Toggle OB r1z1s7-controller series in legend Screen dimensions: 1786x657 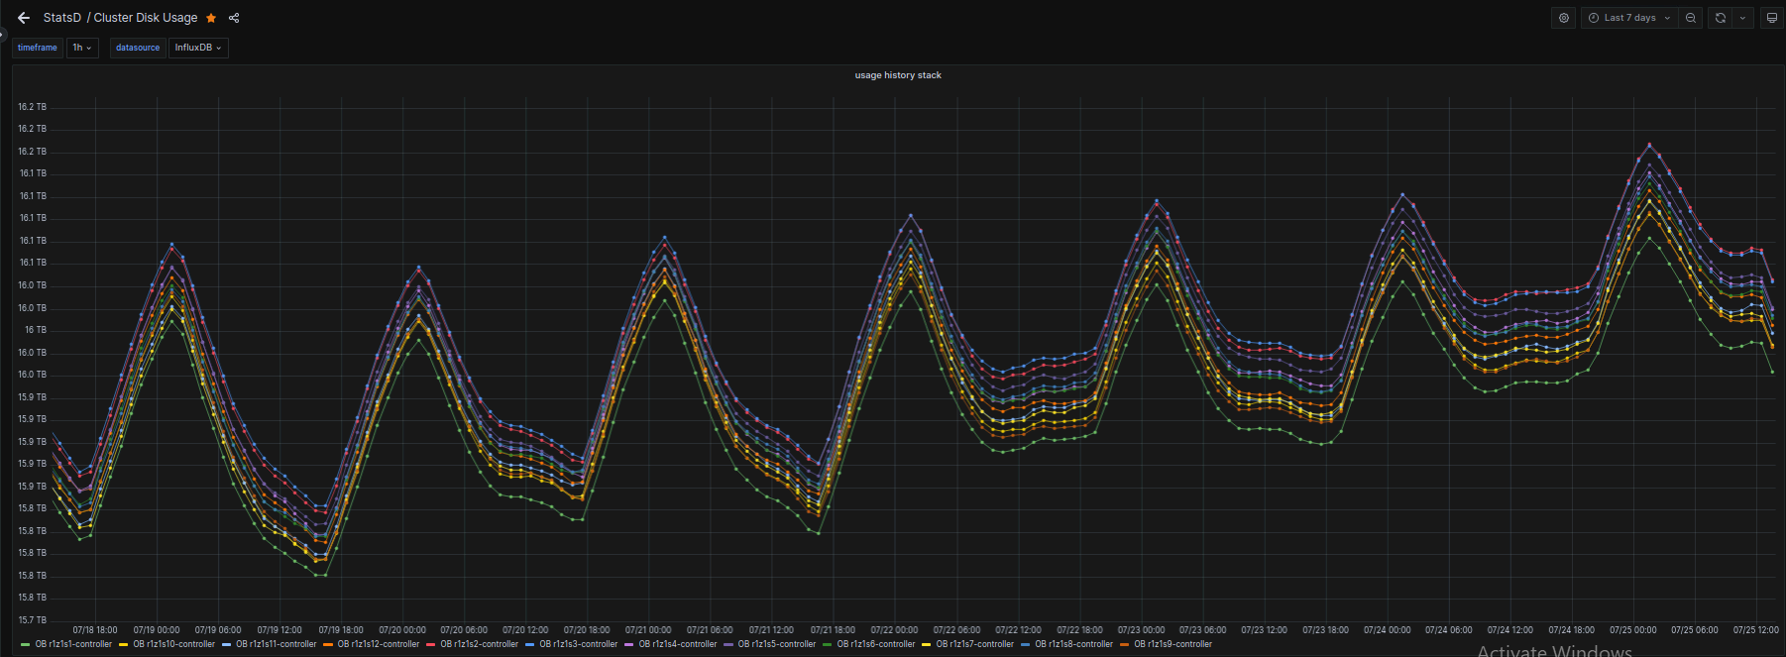point(974,644)
